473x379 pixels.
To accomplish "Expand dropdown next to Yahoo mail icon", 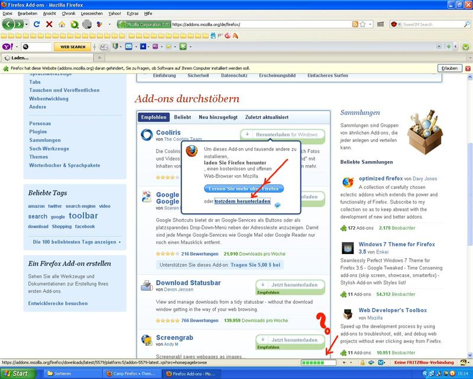I will (x=136, y=47).
